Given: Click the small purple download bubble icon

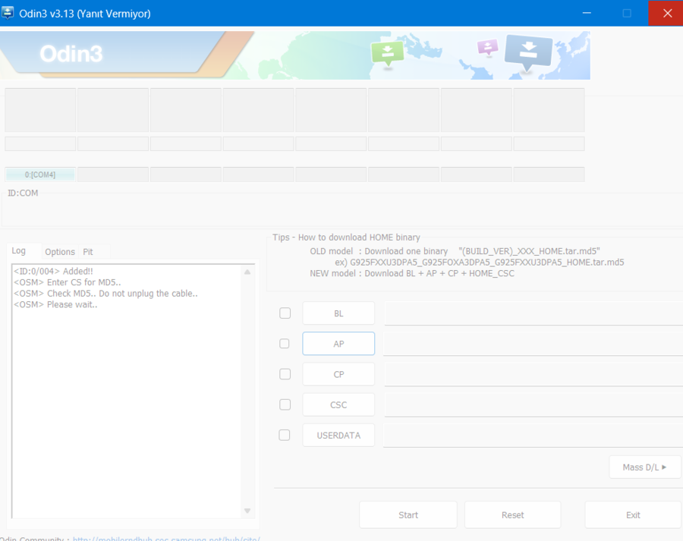Looking at the screenshot, I should (487, 46).
